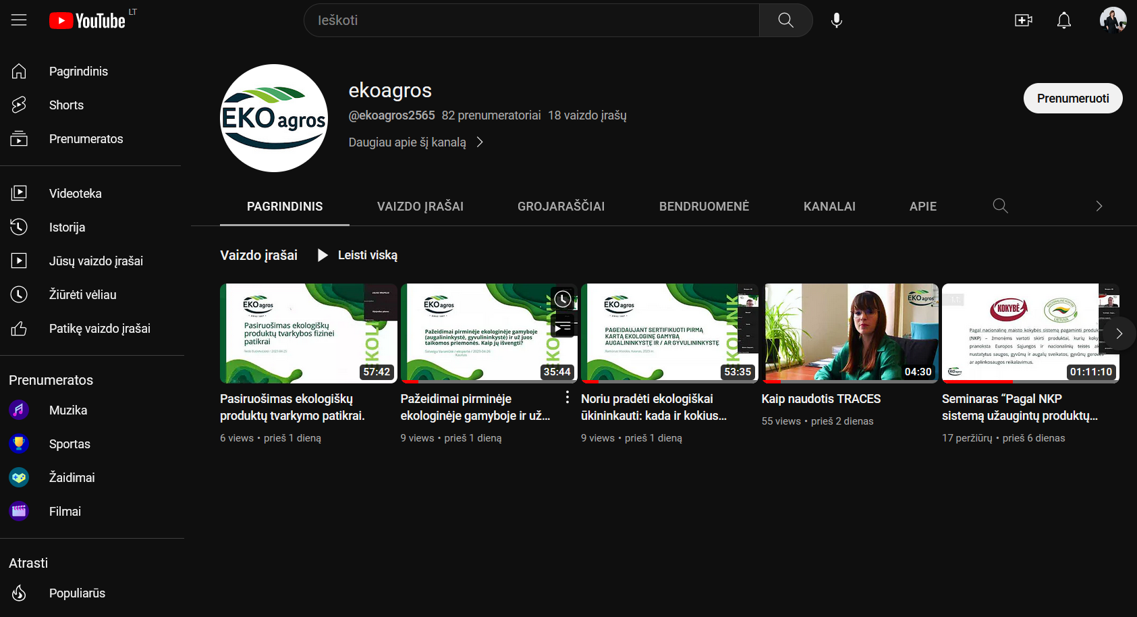
Task: Open Pasiruošimas ekologiškų produktų video title
Action: pos(292,407)
